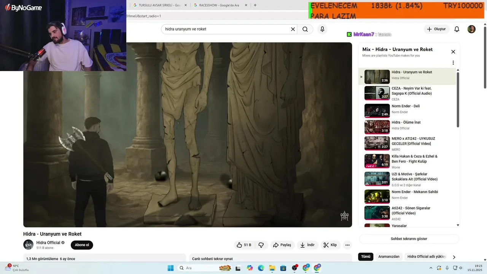Dislike the video with thumbs down

(x=261, y=245)
